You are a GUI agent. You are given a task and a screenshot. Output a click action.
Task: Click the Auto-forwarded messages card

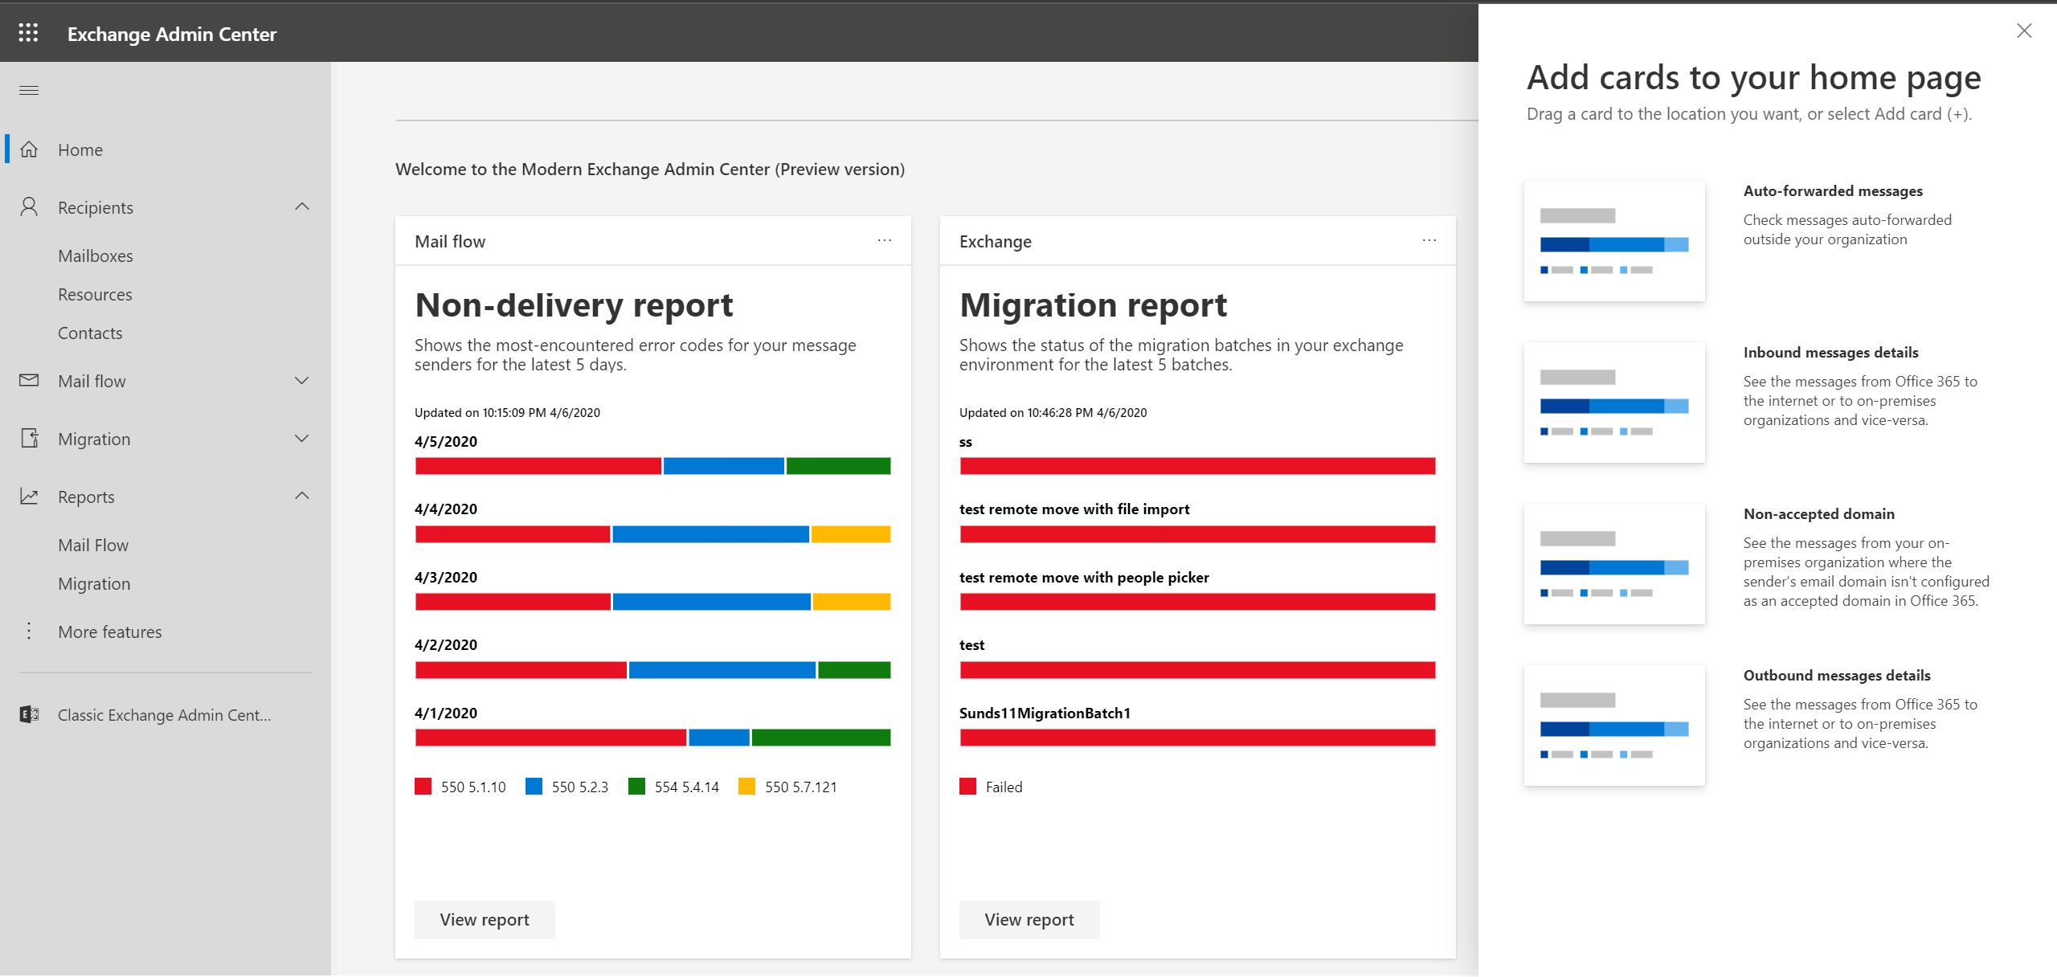pyautogui.click(x=1615, y=240)
